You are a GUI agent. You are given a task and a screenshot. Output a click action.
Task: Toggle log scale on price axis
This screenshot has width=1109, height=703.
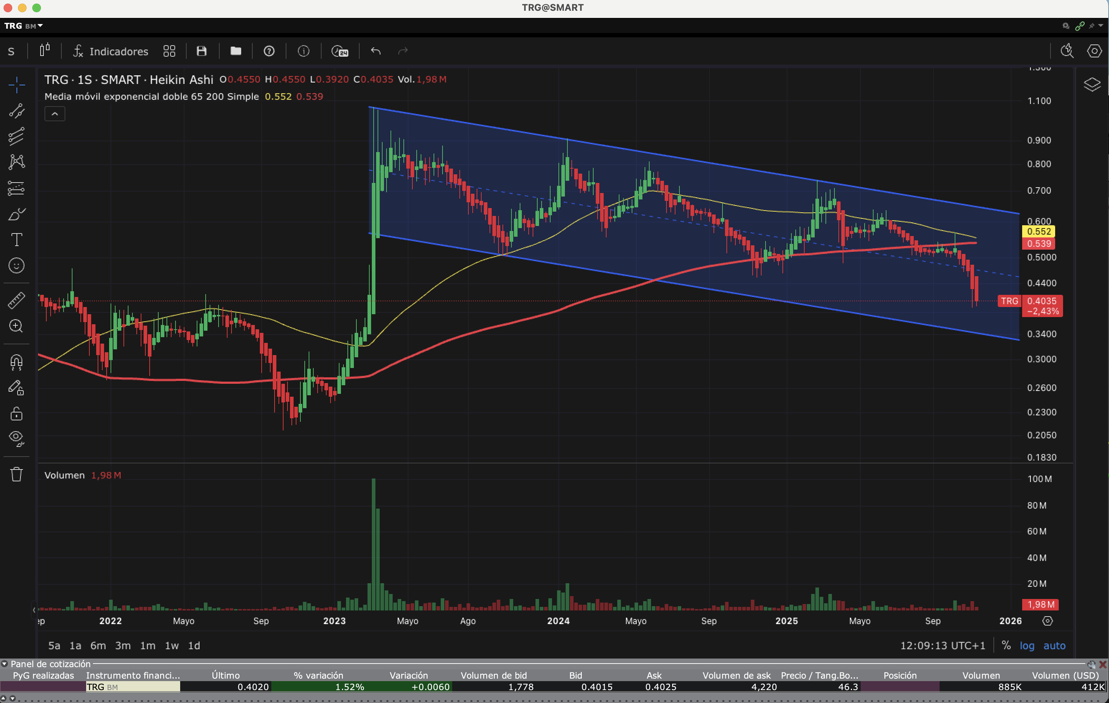pos(1026,646)
